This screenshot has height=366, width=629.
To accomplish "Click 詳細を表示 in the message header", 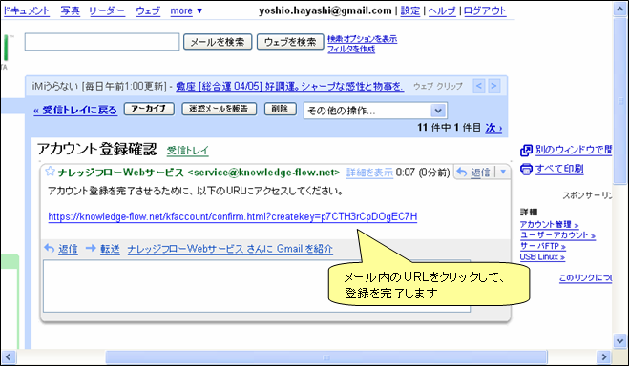I will point(369,173).
